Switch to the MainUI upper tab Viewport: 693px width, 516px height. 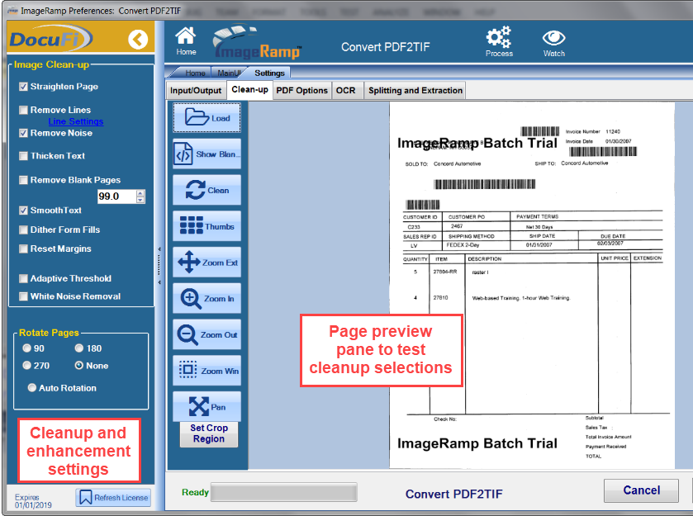229,73
